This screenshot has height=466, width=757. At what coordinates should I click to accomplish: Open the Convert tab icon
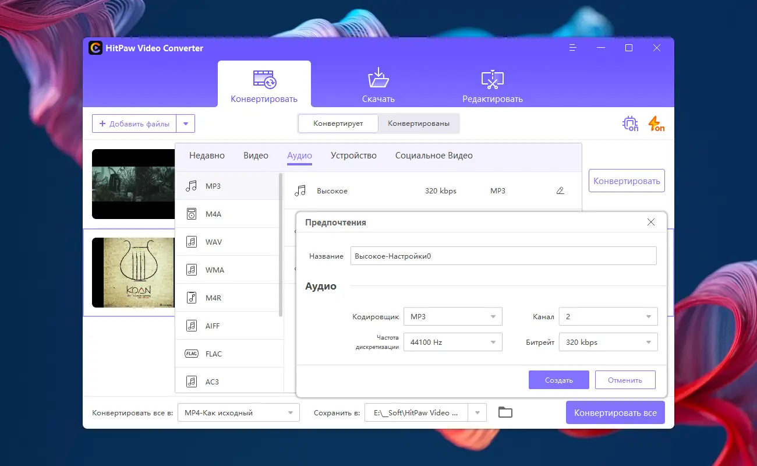point(264,80)
